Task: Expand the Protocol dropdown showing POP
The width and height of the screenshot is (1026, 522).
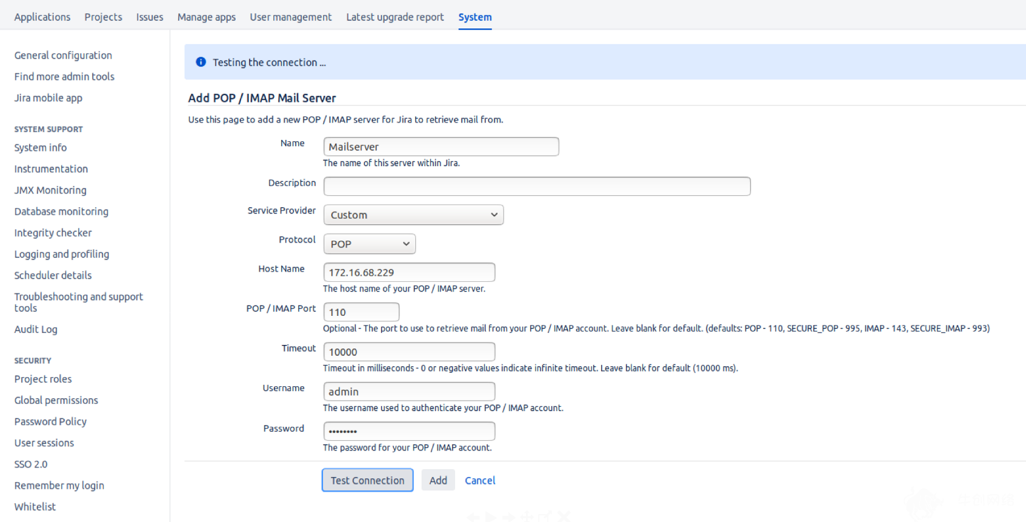Action: [370, 244]
